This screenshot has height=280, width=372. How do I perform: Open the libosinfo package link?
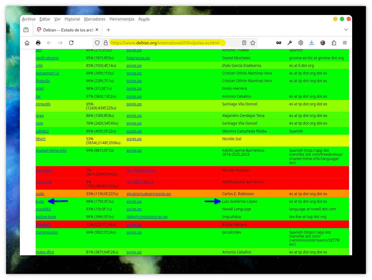click(x=43, y=224)
